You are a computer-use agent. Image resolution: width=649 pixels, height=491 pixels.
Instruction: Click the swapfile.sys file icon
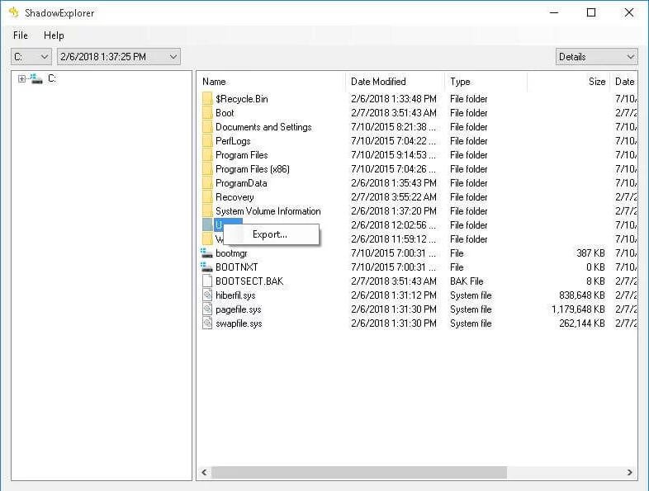tap(207, 323)
